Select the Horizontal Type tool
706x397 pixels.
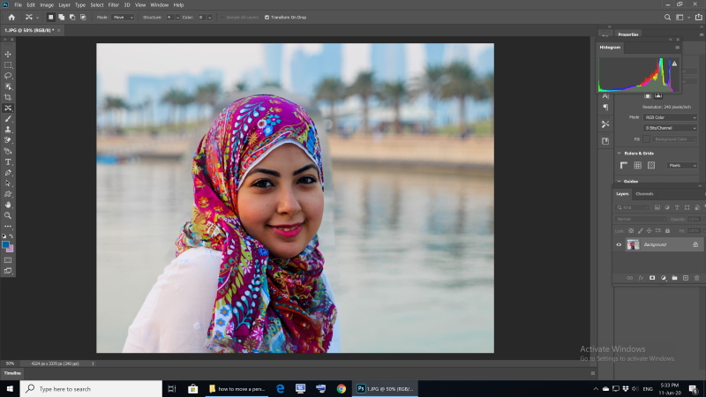click(8, 162)
